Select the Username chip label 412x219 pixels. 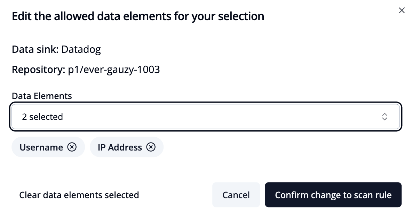(x=41, y=147)
